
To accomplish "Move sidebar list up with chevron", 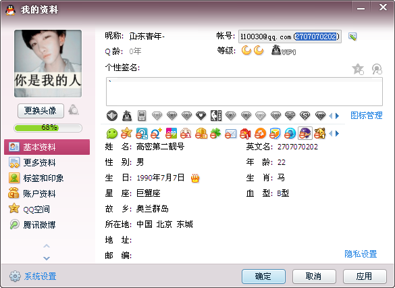I will (47, 245).
